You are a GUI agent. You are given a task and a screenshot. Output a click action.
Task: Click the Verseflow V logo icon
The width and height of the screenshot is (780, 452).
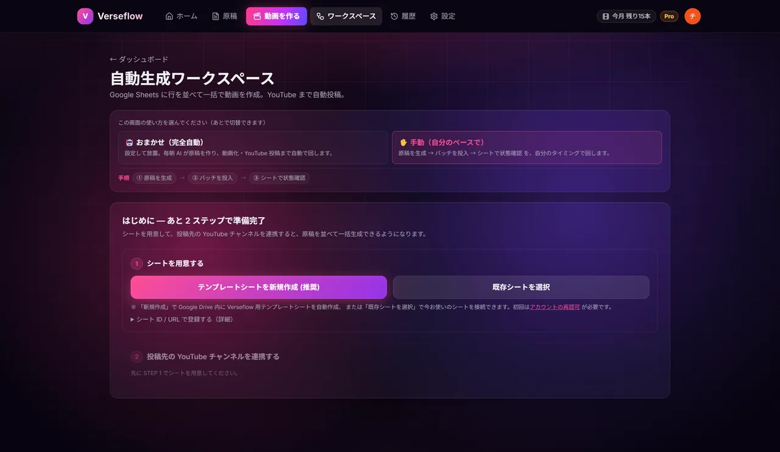85,16
